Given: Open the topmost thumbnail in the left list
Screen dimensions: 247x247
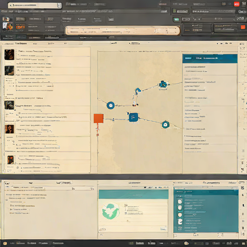Looking at the screenshot, I should click(9, 55).
